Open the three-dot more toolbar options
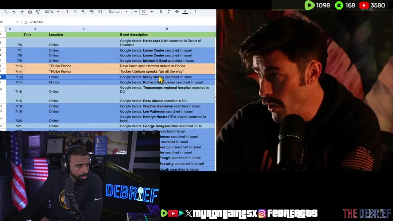This screenshot has width=393, height=221. tap(196, 12)
